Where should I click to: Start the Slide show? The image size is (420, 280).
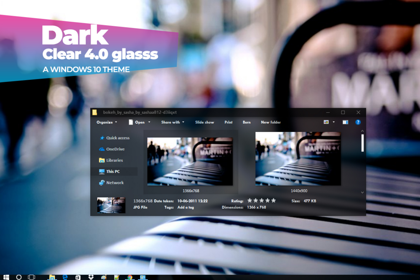pos(205,122)
